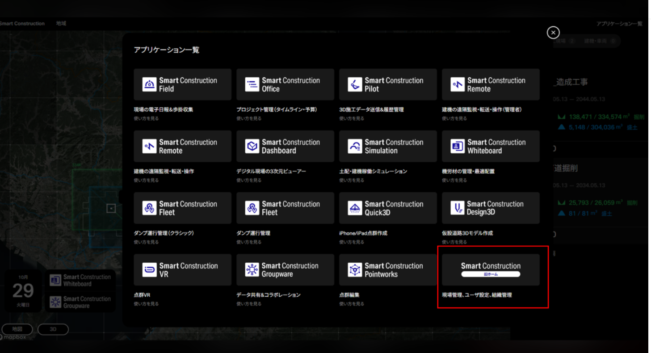Screen dimensions: 651x353
Task: Open the 道掘削 project in the side panel
Action: (566, 168)
